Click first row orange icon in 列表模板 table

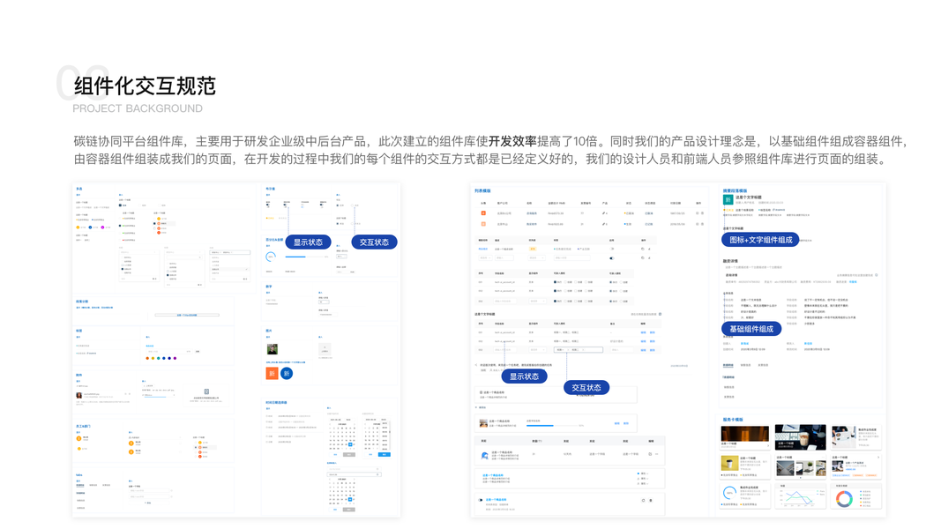point(483,212)
